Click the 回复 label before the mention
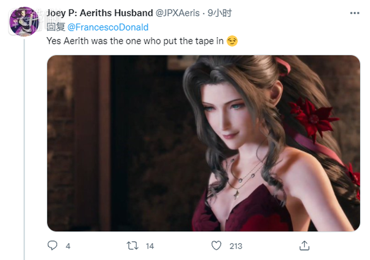370x260 pixels. pos(54,27)
